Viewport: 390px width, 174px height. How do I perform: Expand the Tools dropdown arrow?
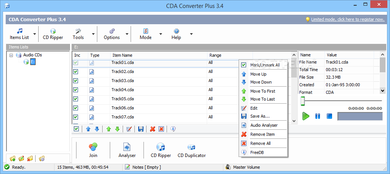click(93, 34)
